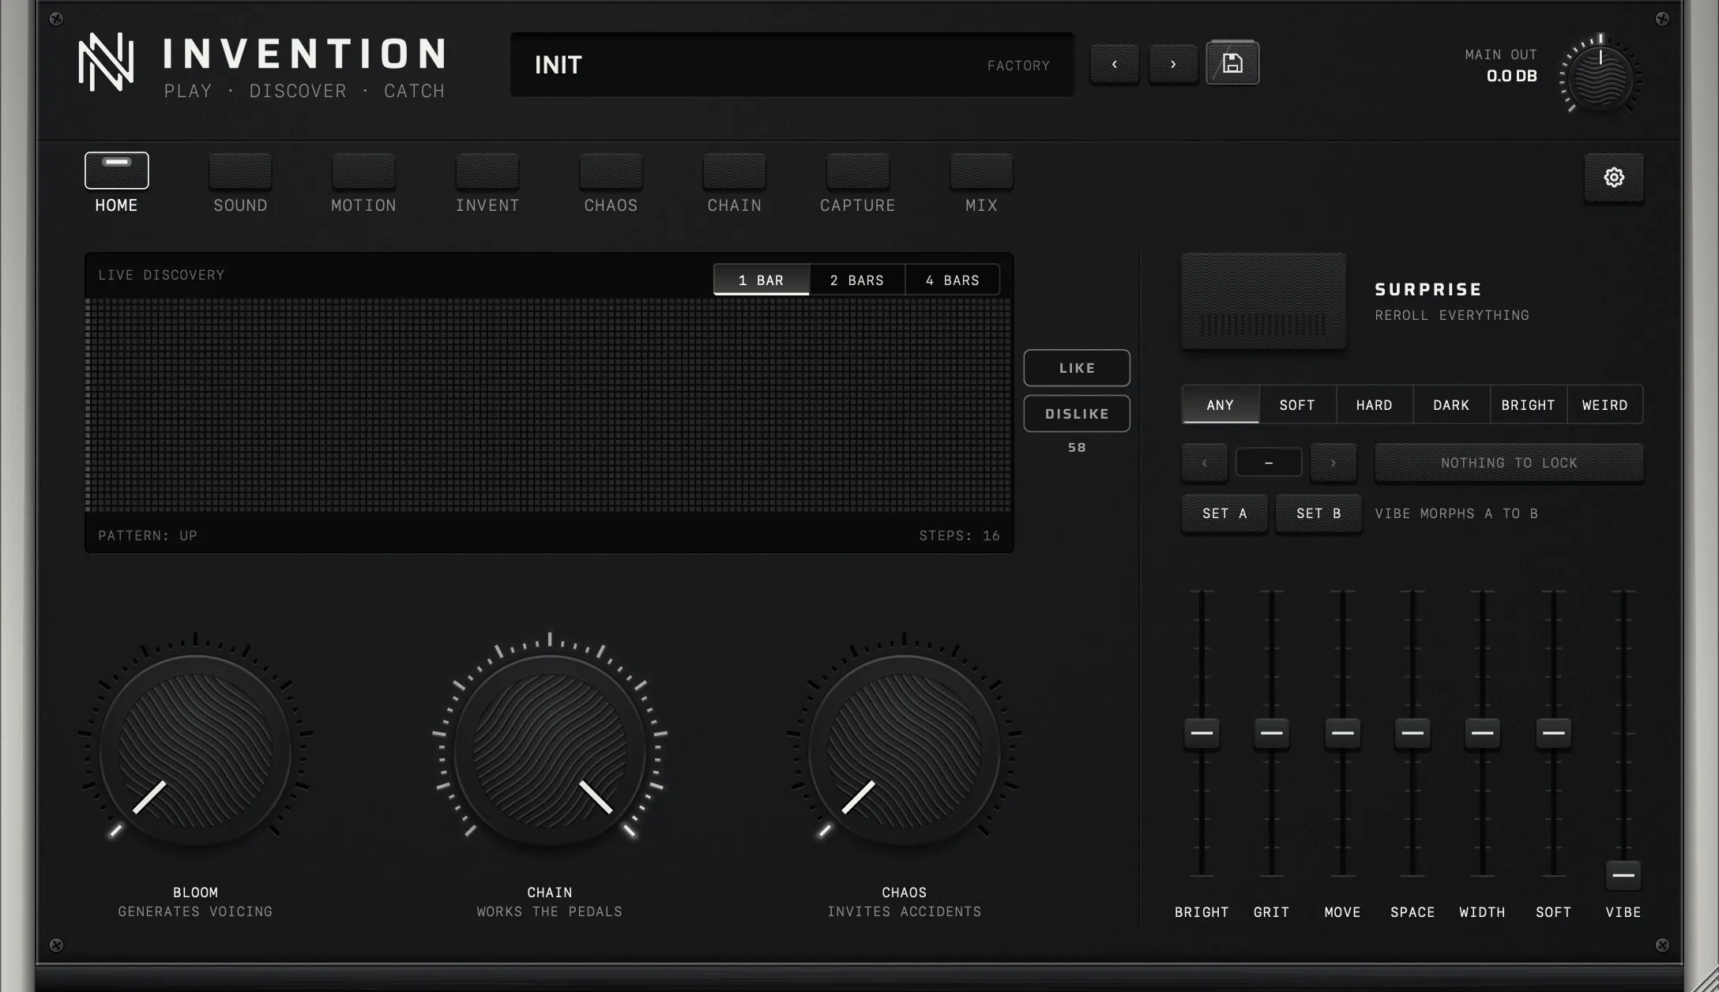
Task: Open settings with the gear icon
Action: [x=1614, y=177]
